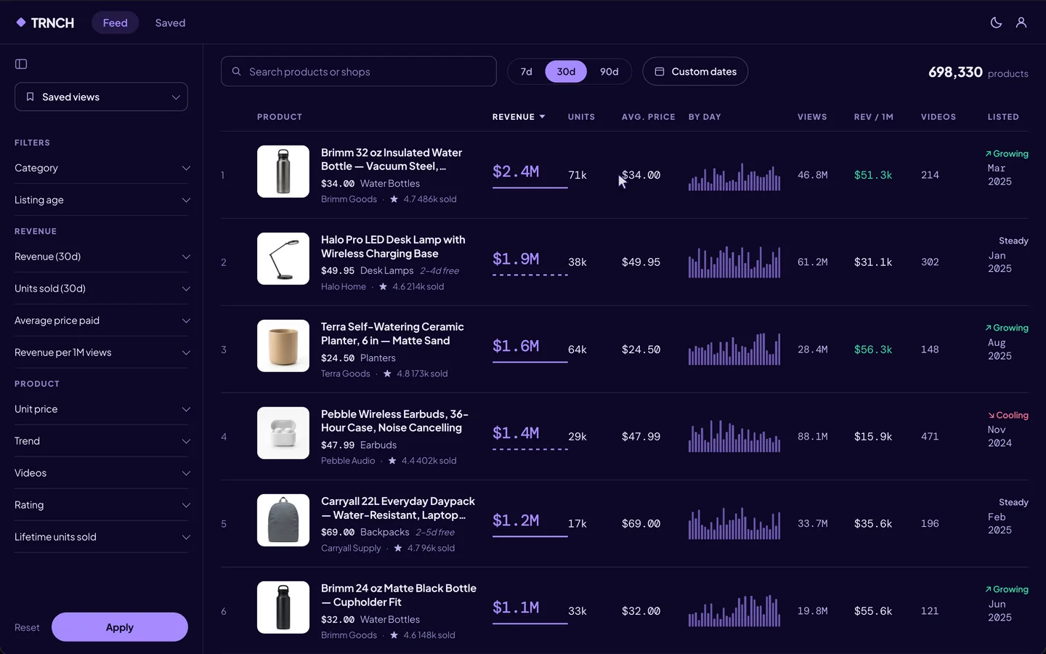Image resolution: width=1046 pixels, height=654 pixels.
Task: Switch to the Feed tab
Action: pos(115,23)
